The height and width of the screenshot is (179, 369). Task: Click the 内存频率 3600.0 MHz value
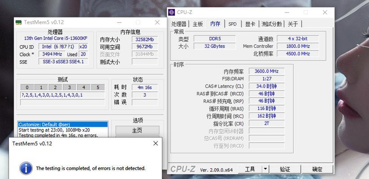(x=267, y=71)
